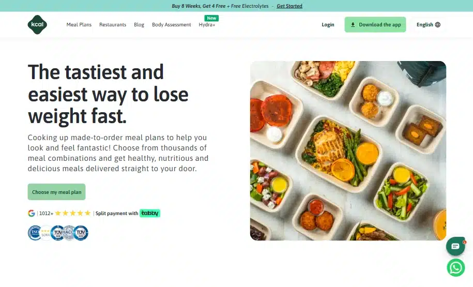Image resolution: width=473 pixels, height=287 pixels.
Task: Open the WhatsApp chat icon
Action: [x=455, y=268]
